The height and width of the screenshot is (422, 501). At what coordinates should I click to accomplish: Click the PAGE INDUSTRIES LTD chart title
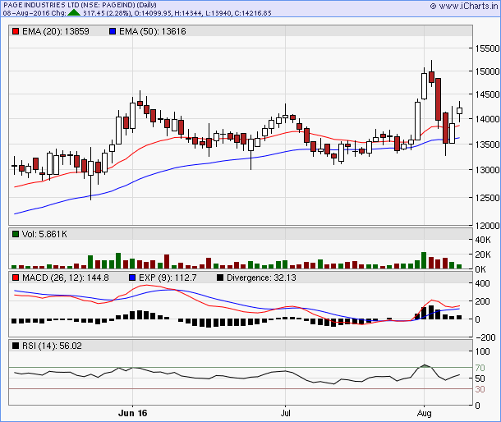pos(80,5)
